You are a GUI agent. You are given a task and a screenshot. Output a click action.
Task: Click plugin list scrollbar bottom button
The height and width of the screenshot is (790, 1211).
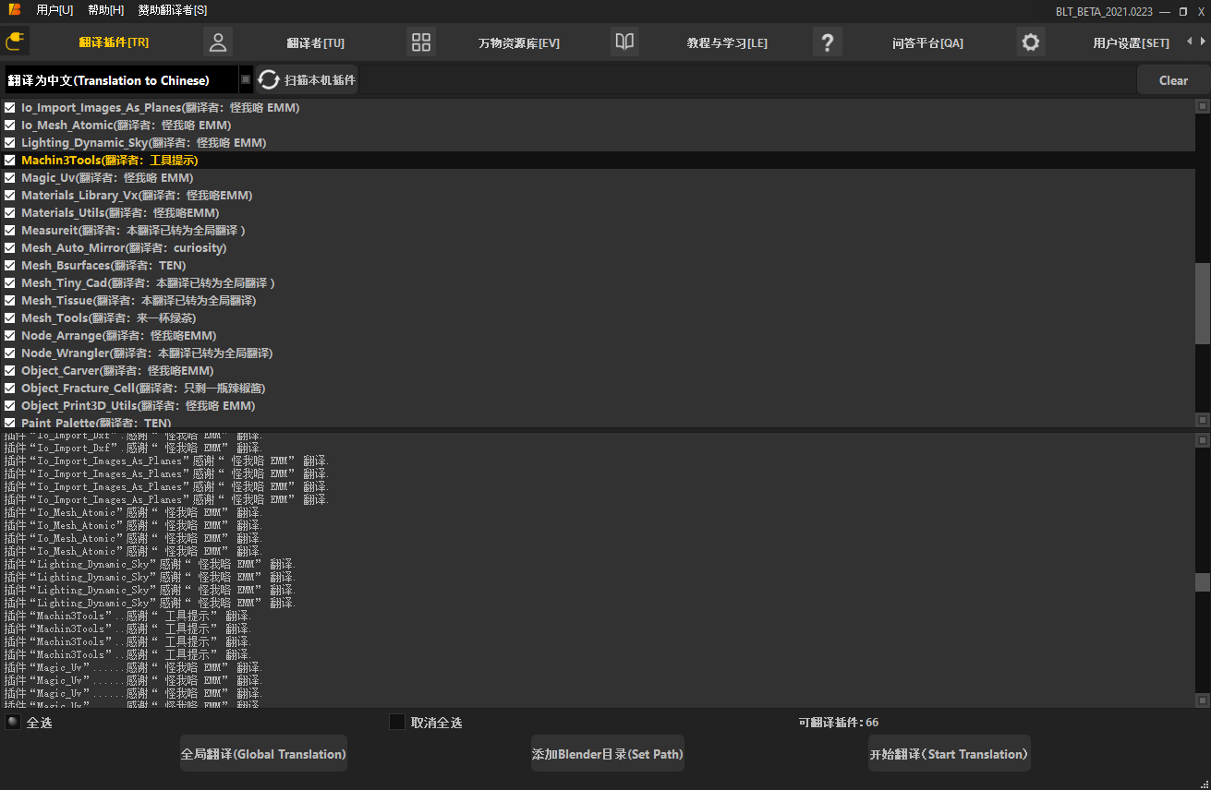(x=1203, y=419)
